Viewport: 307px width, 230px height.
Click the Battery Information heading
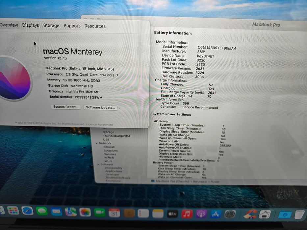[x=173, y=33]
